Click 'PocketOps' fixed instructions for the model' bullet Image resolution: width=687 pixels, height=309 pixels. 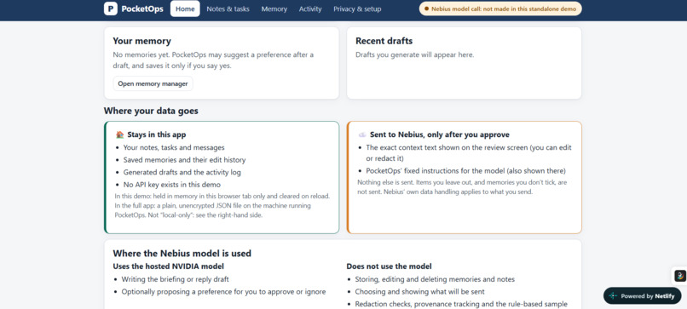[465, 171]
